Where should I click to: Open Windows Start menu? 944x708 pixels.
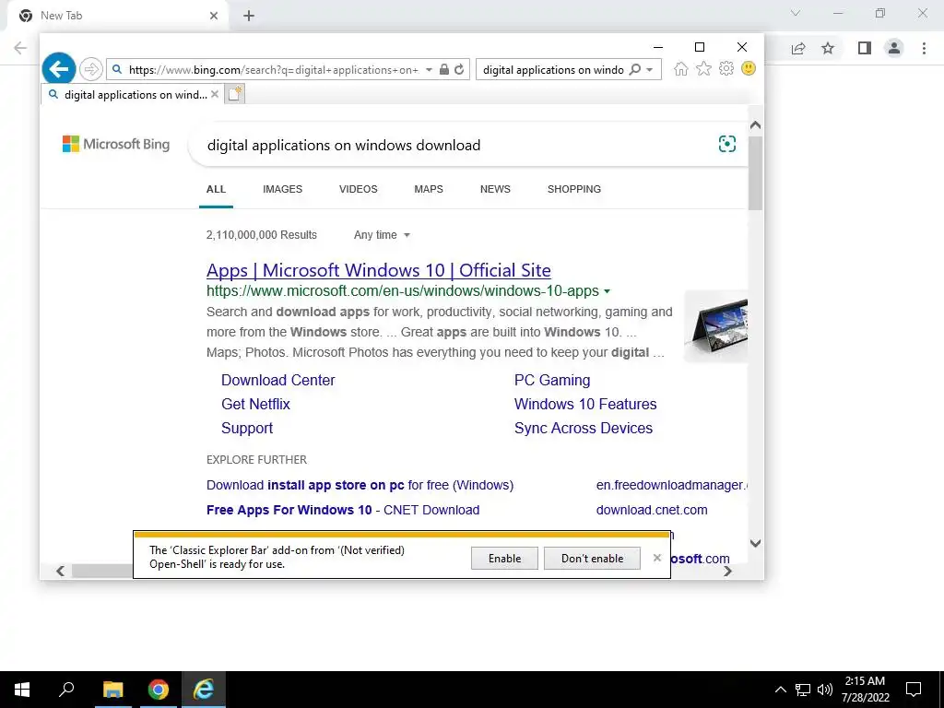22,690
